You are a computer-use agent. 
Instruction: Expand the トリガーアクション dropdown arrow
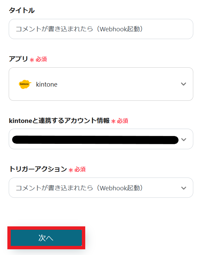tap(183, 188)
